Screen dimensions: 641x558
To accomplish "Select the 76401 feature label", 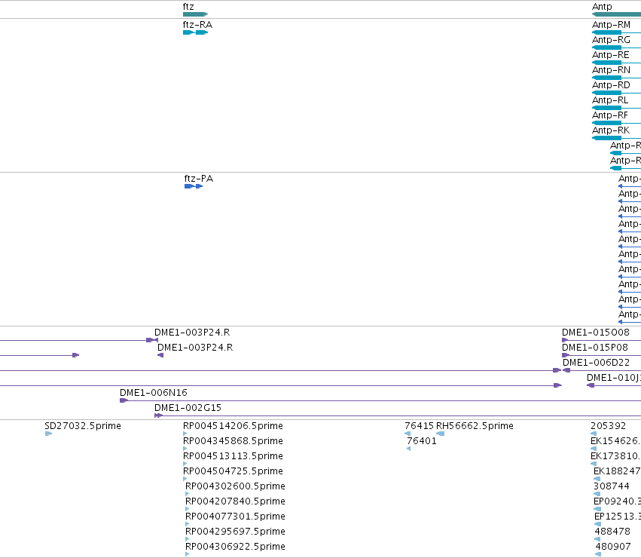I will coord(422,441).
